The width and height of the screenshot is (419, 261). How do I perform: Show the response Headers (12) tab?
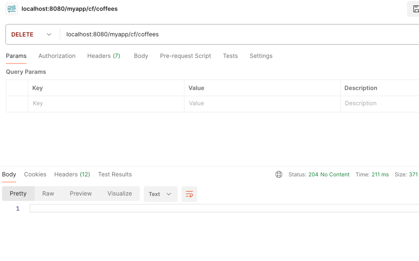(72, 175)
